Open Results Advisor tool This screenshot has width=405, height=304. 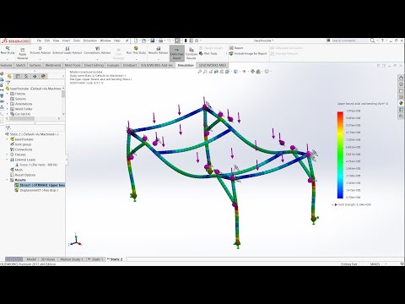[158, 51]
